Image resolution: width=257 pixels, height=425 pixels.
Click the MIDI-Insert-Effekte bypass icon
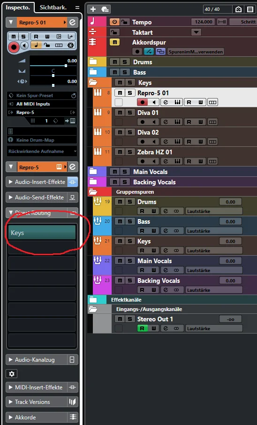coord(72,387)
